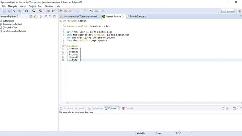
Task: Click the Save icon in toolbar
Action: click(x=5, y=11)
